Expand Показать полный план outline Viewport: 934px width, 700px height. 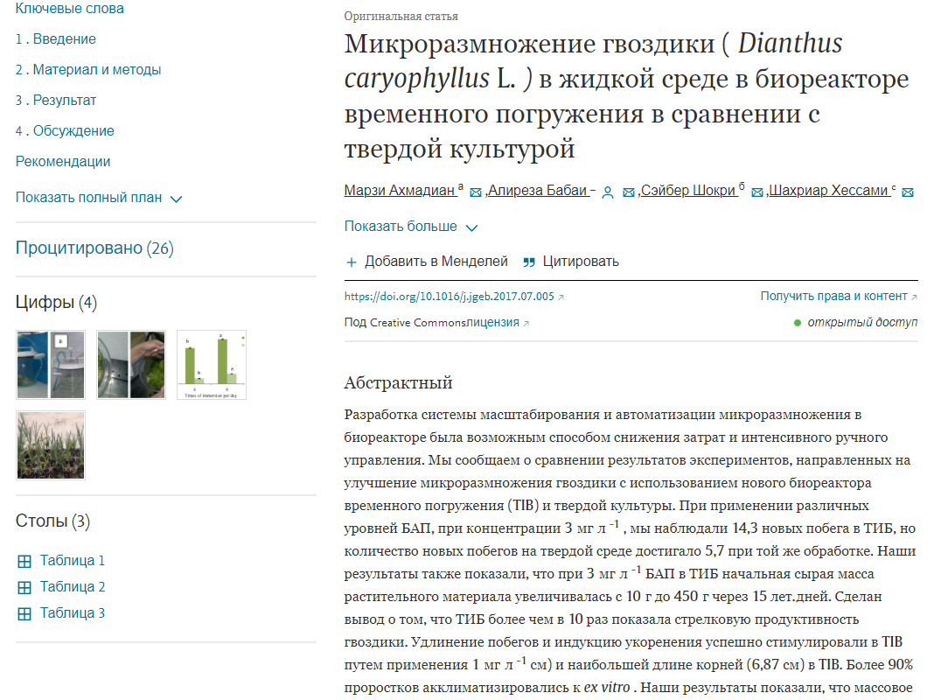(x=99, y=198)
